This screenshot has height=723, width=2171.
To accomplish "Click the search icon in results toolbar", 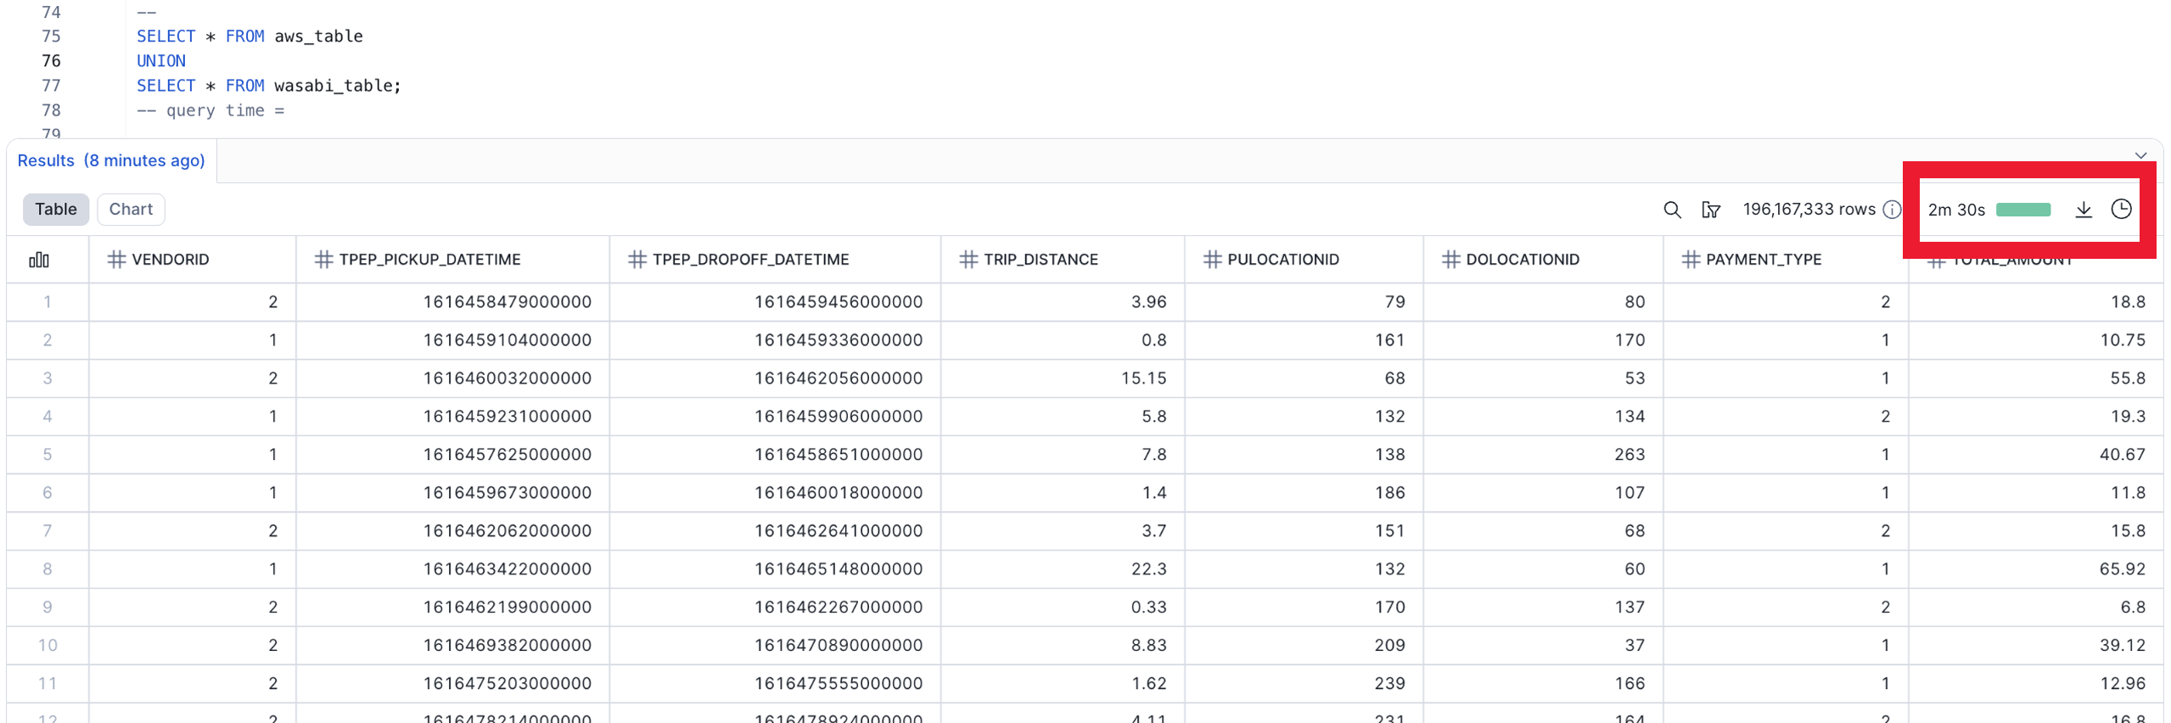I will [1671, 210].
